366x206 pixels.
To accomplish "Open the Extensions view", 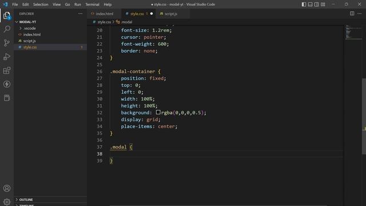I will tap(7, 70).
